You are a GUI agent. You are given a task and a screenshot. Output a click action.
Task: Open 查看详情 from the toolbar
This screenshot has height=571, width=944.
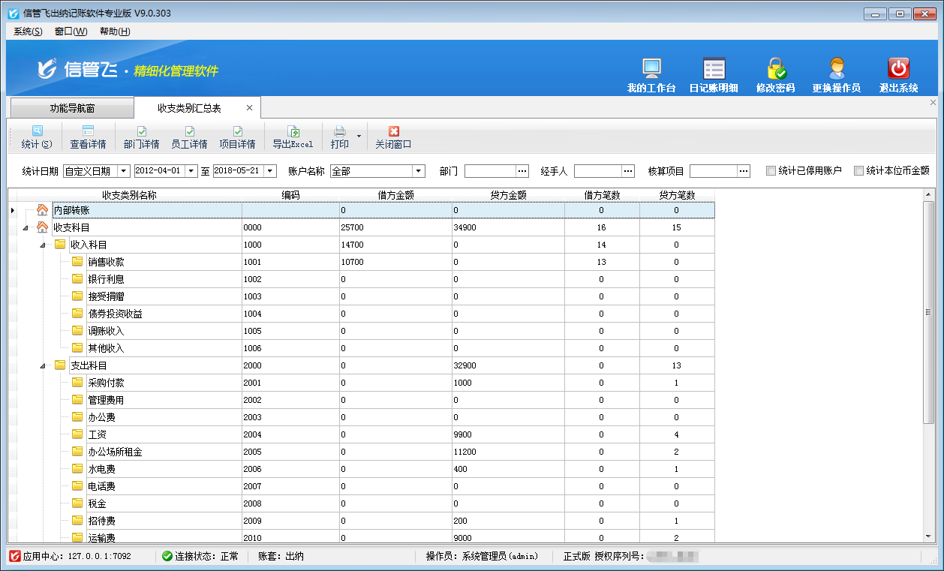click(88, 131)
